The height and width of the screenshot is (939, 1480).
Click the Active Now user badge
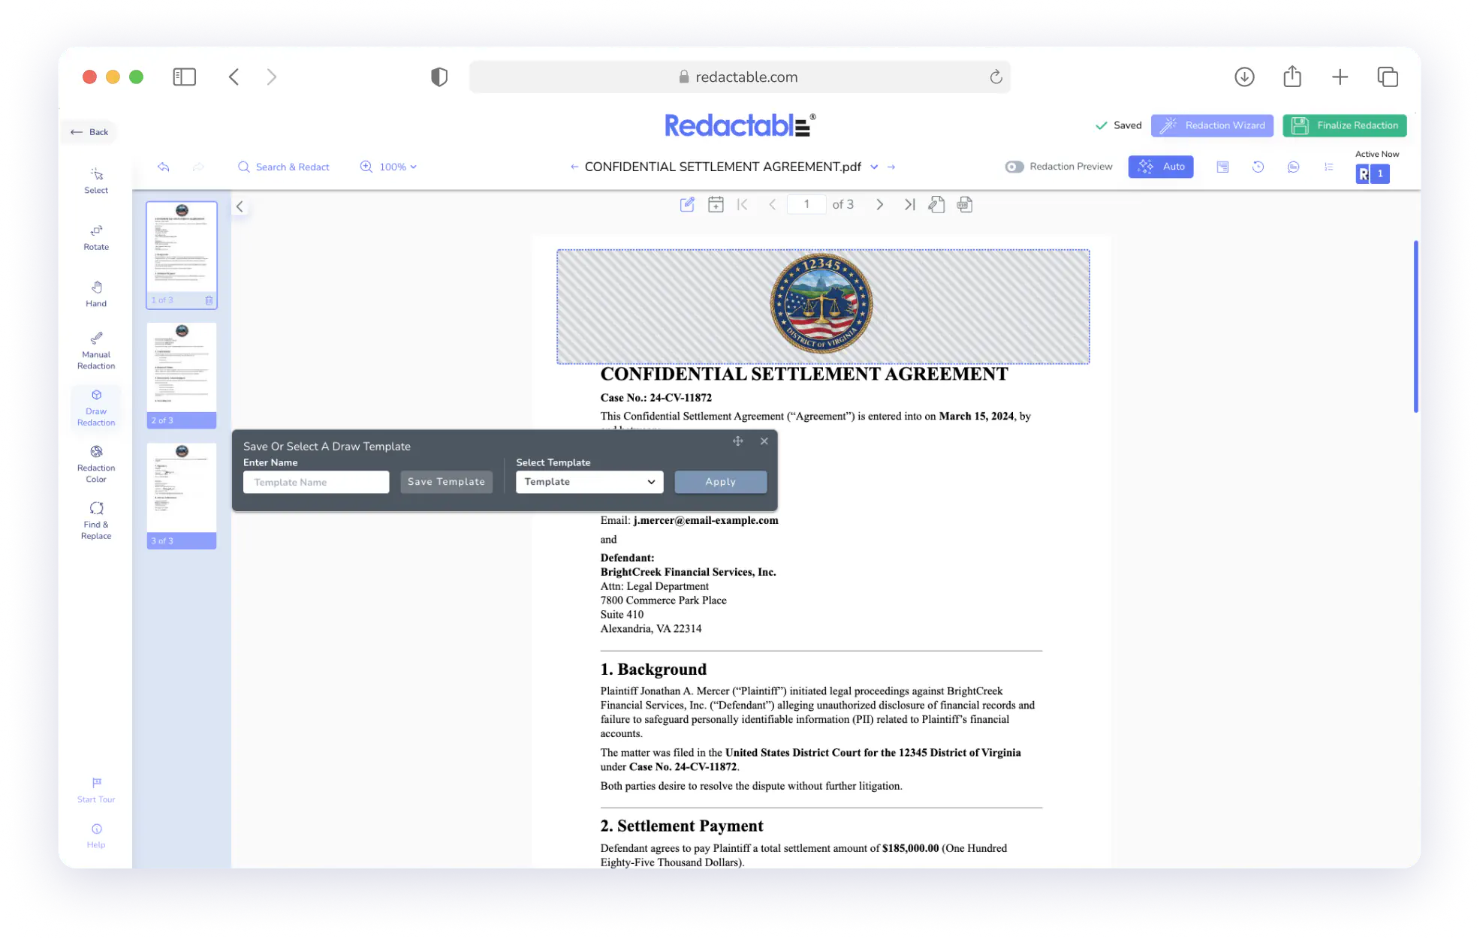coord(1373,173)
